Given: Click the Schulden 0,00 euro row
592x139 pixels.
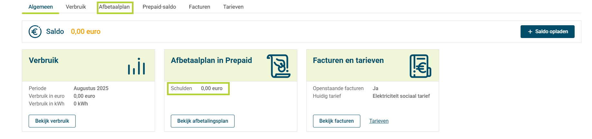Looking at the screenshot, I should coord(198,89).
